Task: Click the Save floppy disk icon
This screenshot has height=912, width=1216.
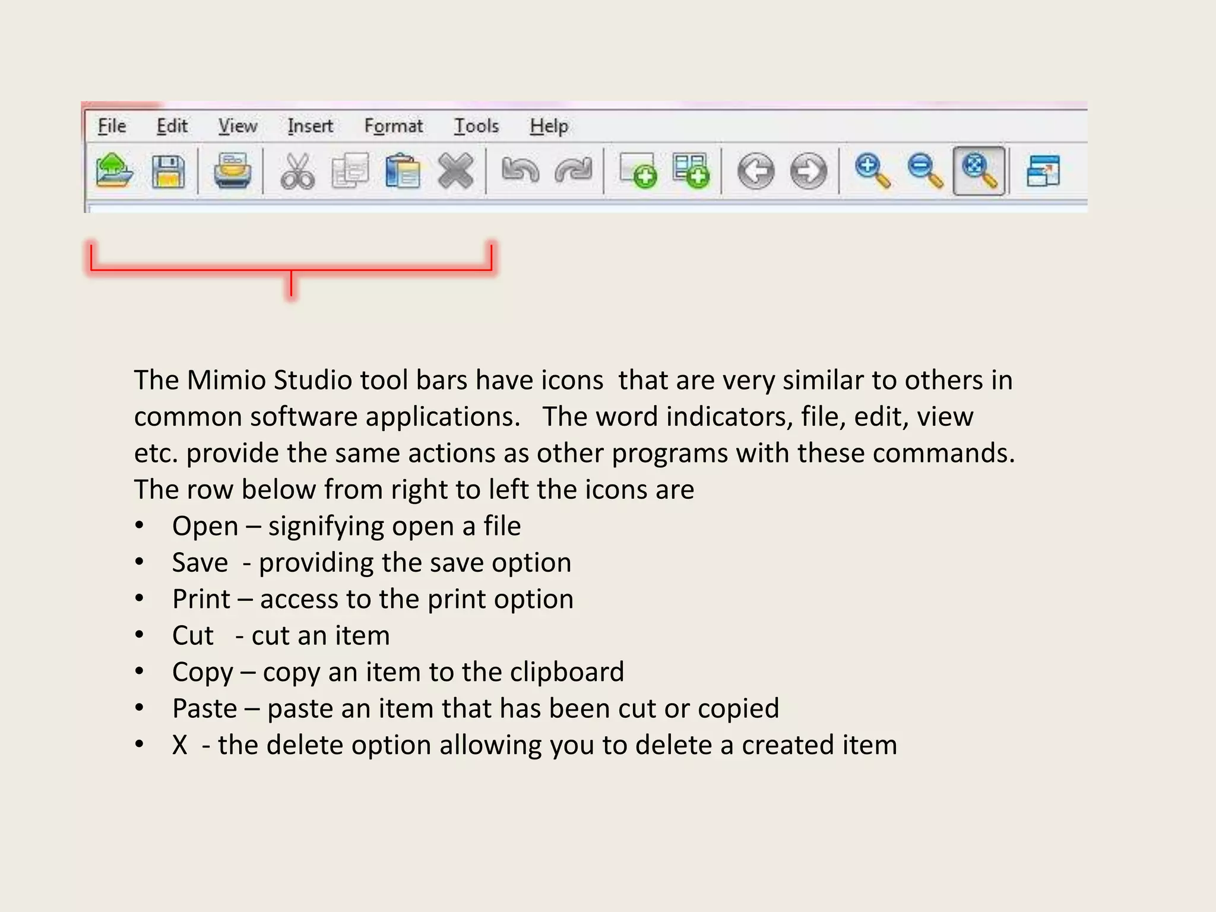Action: (168, 172)
